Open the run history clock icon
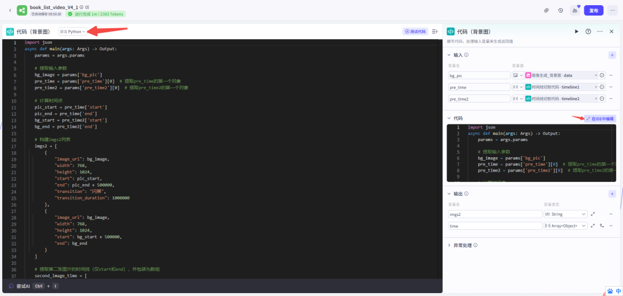This screenshot has width=623, height=296. 560,11
